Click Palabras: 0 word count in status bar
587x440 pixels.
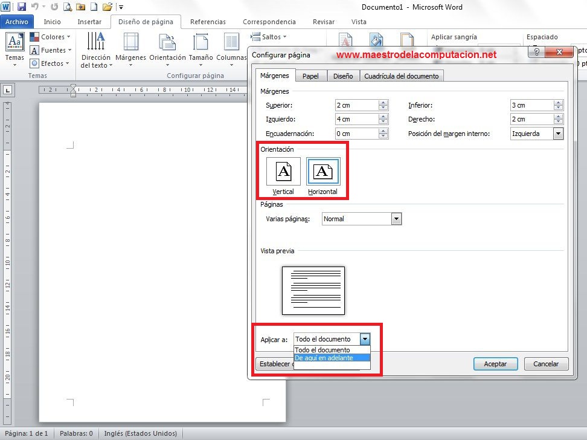point(76,433)
